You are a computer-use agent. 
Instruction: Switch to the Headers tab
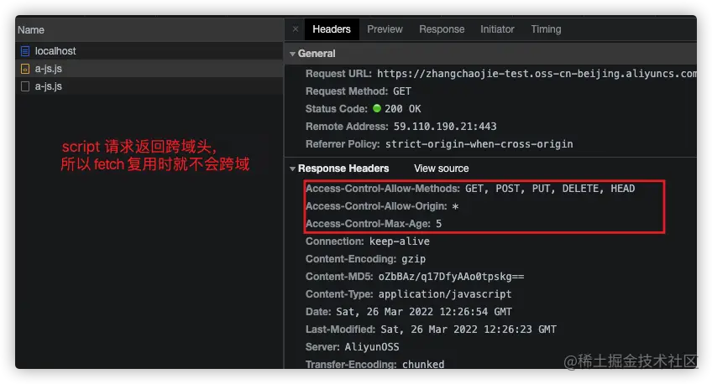332,29
